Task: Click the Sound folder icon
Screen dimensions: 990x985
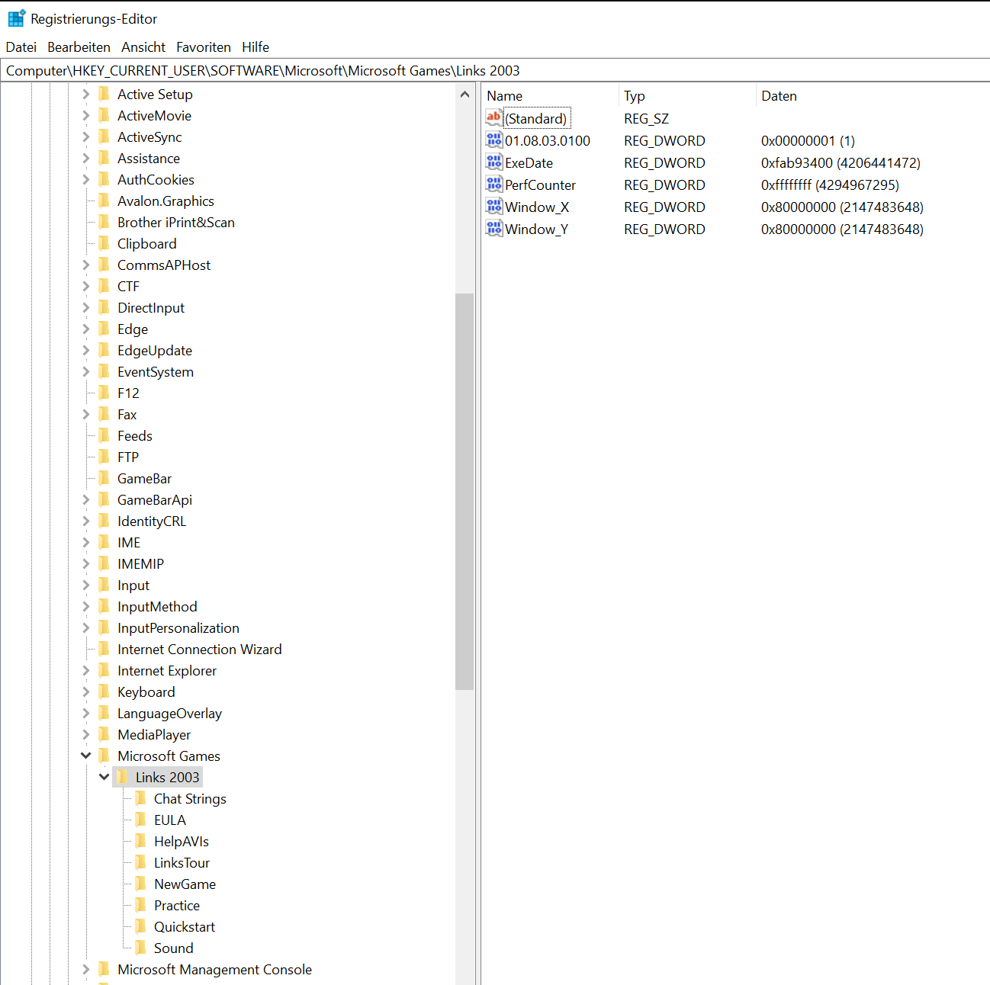Action: 140,948
